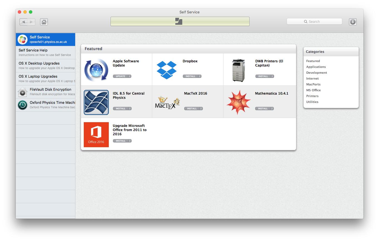Select the Development category
379x241 pixels.
point(317,73)
